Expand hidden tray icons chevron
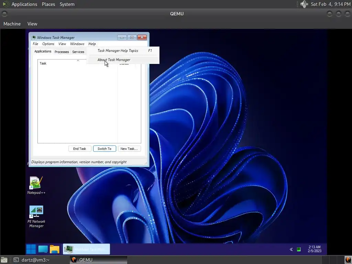The width and height of the screenshot is (352, 264). click(291, 249)
